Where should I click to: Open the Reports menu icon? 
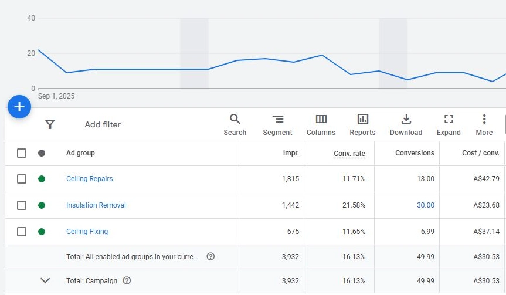click(362, 124)
